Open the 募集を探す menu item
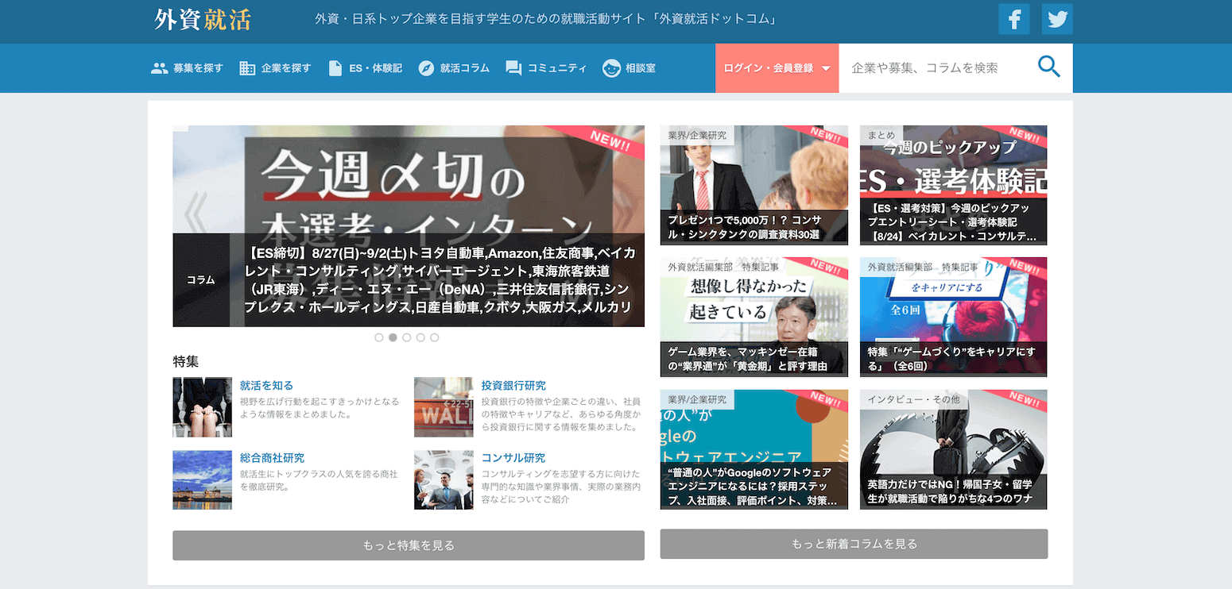The image size is (1232, 589). click(188, 68)
